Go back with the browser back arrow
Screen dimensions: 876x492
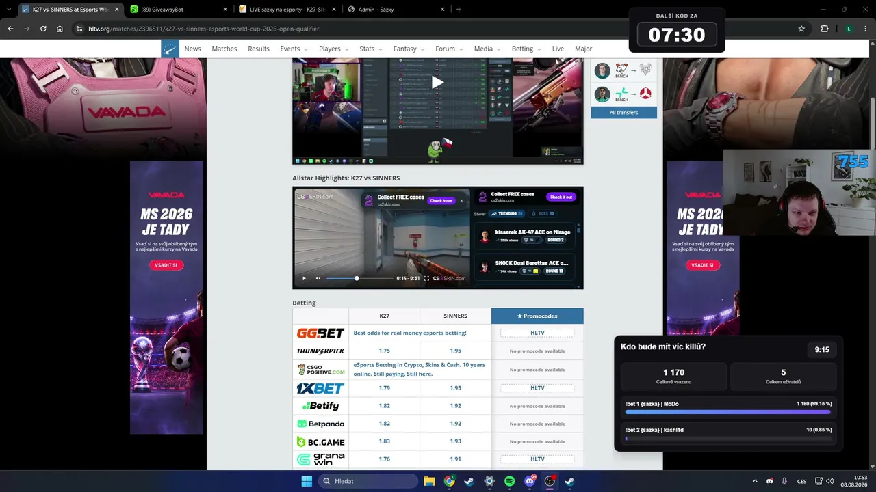point(10,29)
